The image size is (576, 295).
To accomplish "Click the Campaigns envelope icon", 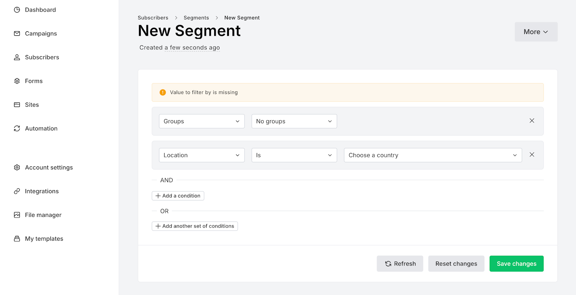I will (x=17, y=33).
